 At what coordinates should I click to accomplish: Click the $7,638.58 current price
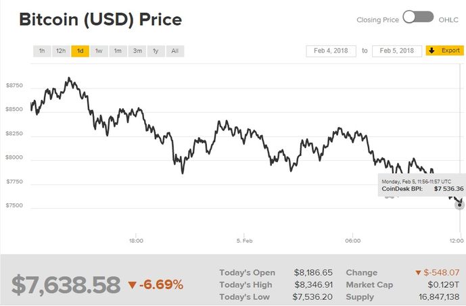pyautogui.click(x=66, y=284)
